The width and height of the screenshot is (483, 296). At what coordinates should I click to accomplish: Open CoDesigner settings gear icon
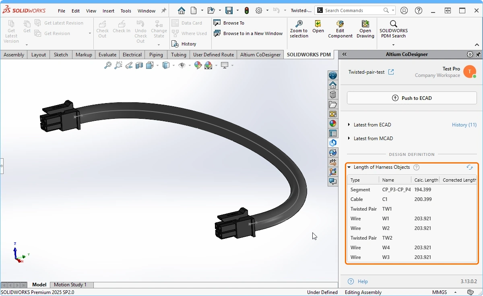pos(470,54)
